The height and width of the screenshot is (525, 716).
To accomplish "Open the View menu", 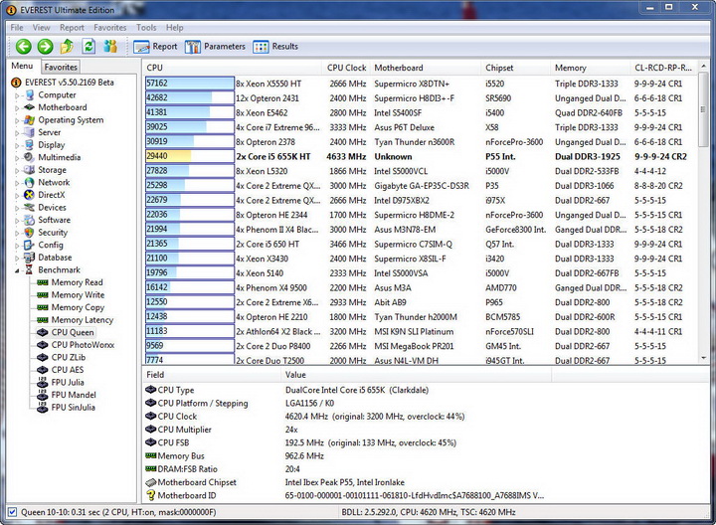I will pos(41,28).
